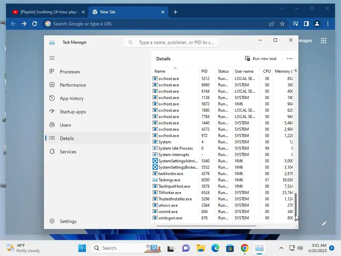341x256 pixels.
Task: Select svchost.exe with PID 972
Action: [x=222, y=136]
